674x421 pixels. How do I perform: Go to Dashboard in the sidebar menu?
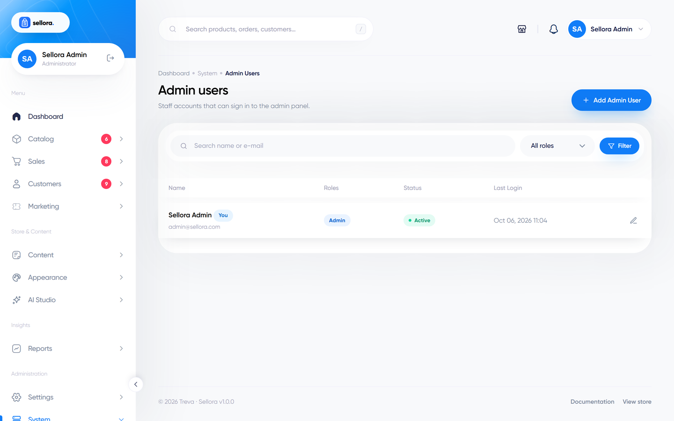68,116
